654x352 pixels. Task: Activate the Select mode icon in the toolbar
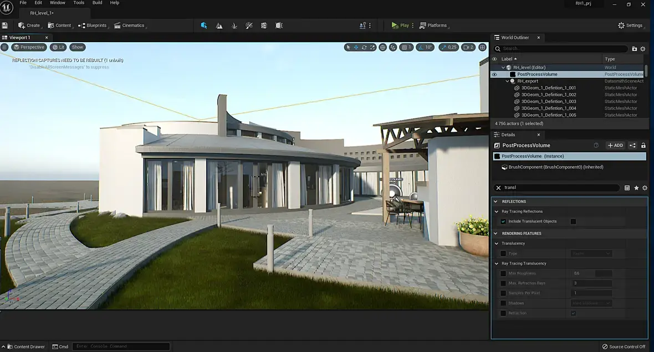tap(204, 25)
